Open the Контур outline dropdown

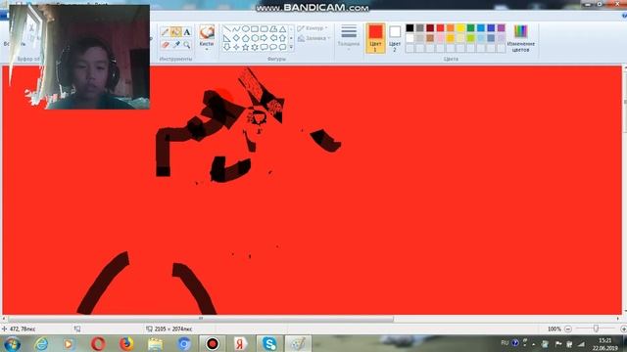click(313, 28)
